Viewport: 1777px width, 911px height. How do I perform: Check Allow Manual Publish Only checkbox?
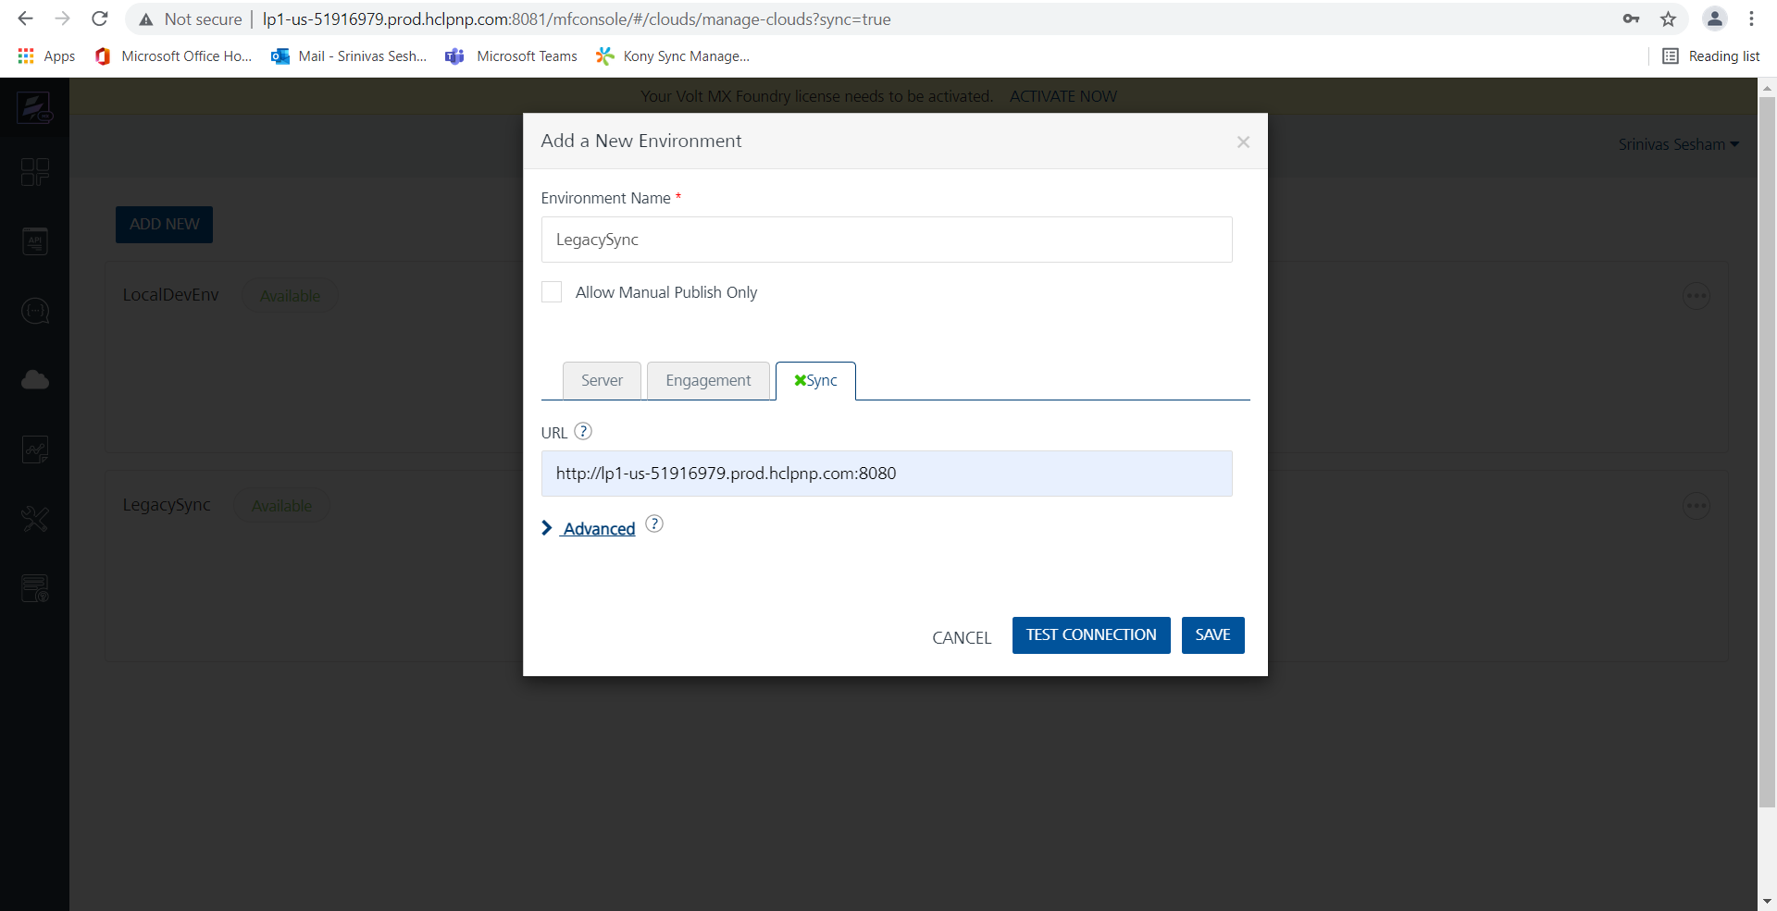(552, 292)
